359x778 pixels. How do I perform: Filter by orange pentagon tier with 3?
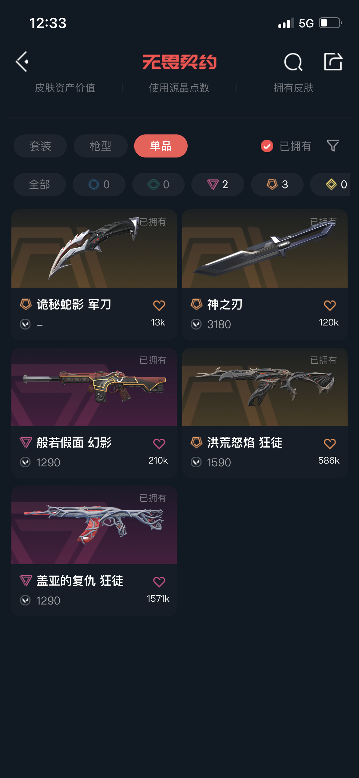point(277,184)
